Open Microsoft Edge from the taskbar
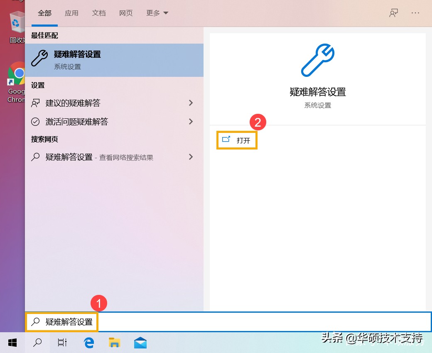This screenshot has width=432, height=353. 88,343
